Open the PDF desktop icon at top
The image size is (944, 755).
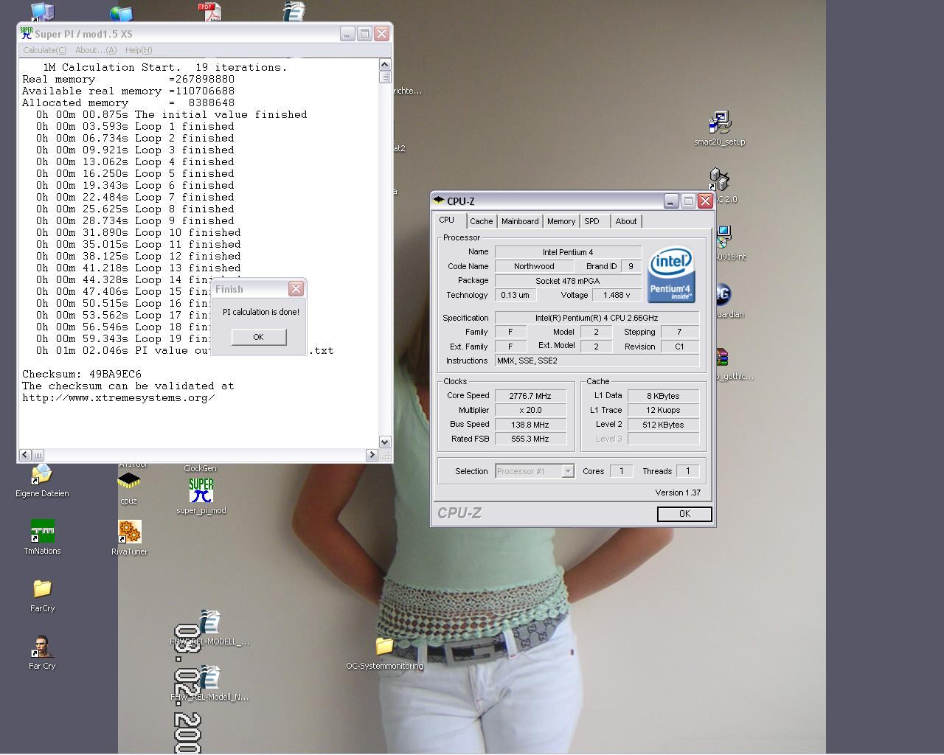pos(209,11)
